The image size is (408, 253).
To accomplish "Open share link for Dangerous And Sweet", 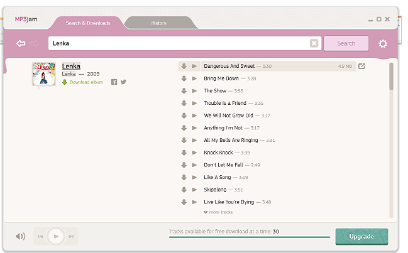I will tap(361, 67).
